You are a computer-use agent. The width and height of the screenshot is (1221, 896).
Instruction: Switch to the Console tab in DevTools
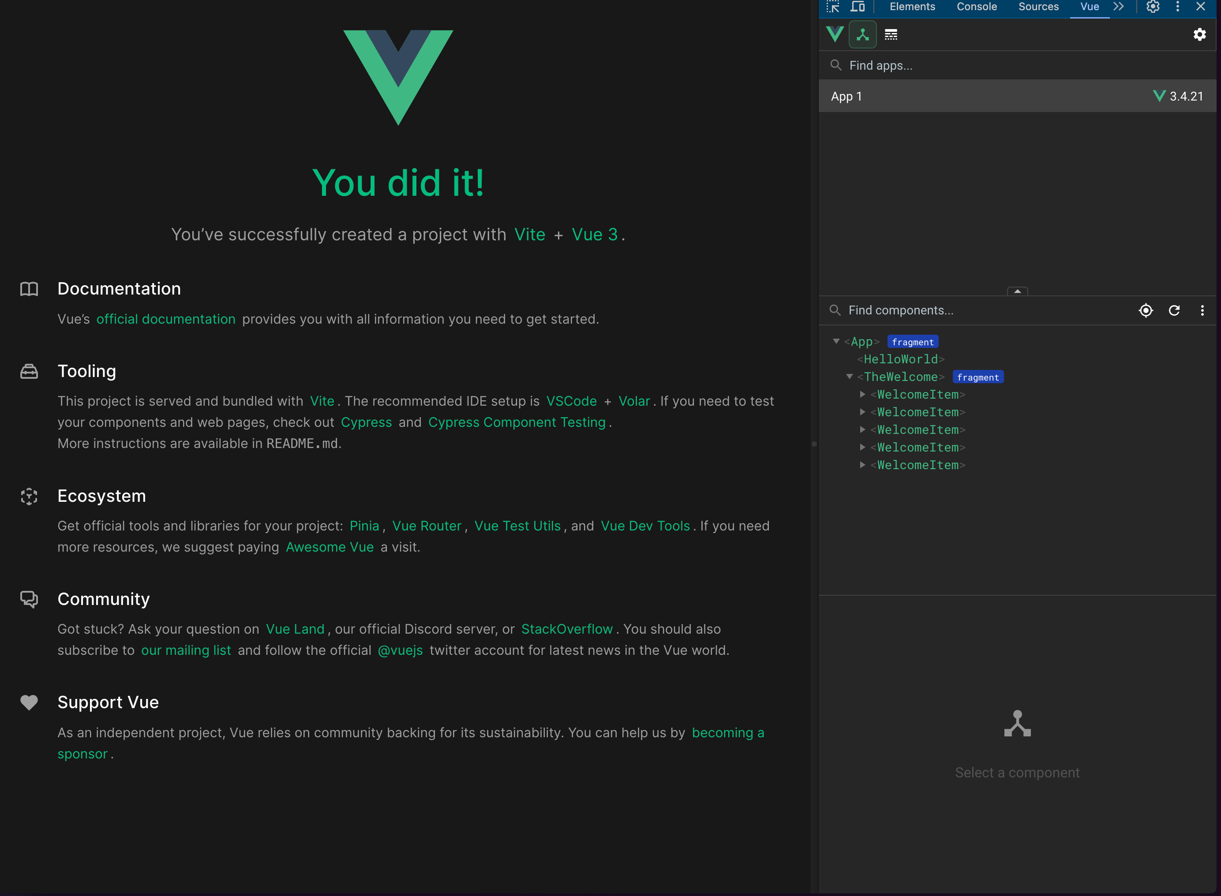pos(975,7)
